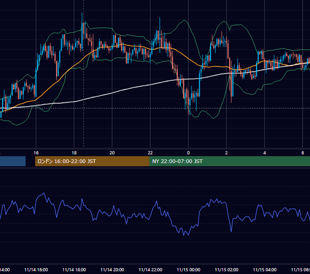Click the 4 hour label on the price chart axis
This screenshot has width=310, height=274.
click(264, 153)
